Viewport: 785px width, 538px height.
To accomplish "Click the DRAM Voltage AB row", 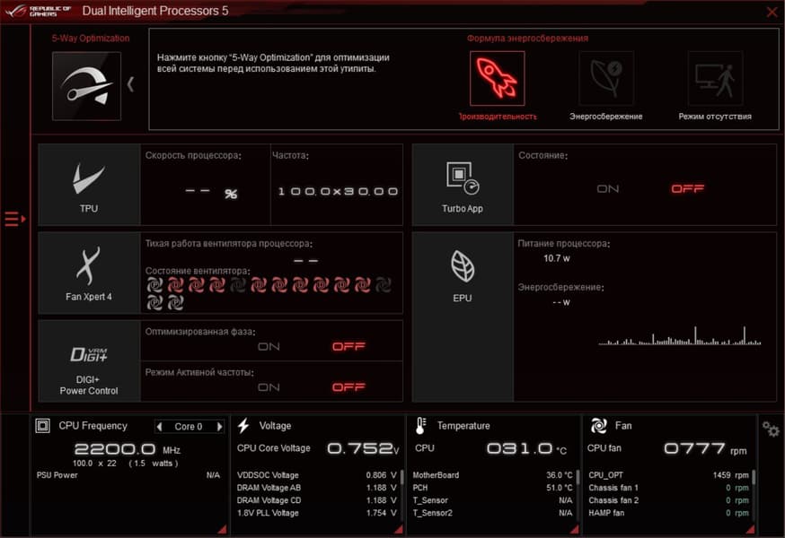I will [x=317, y=488].
